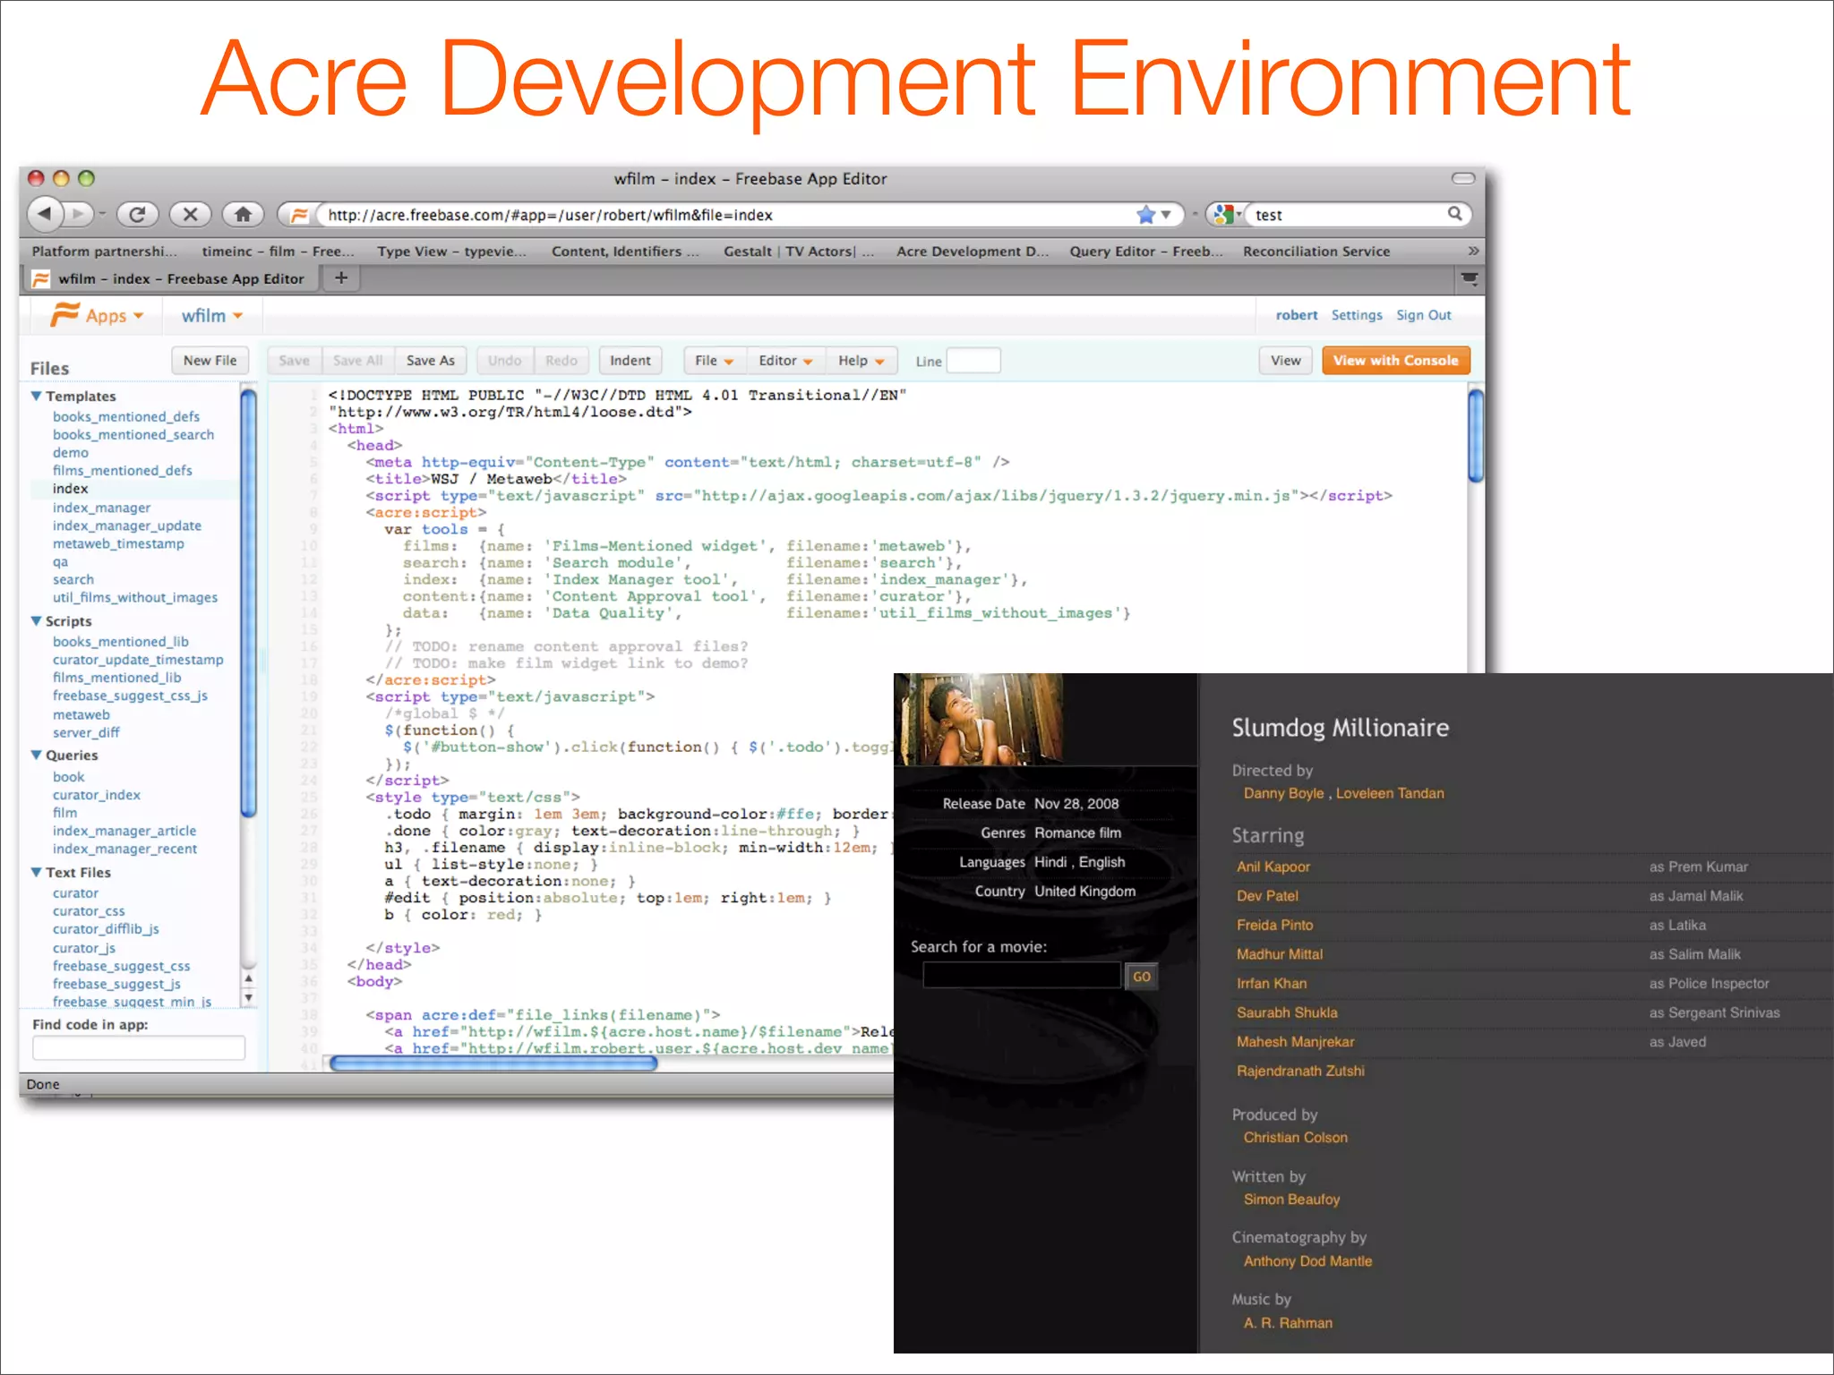
Task: Collapse the Text Files group
Action: click(x=37, y=872)
